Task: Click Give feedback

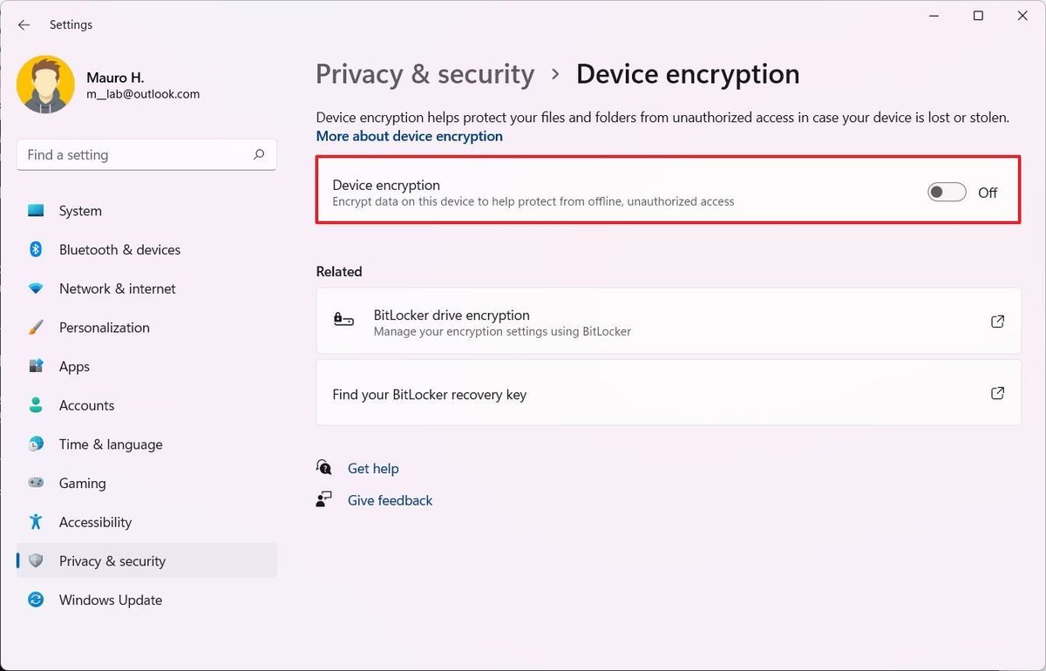Action: [390, 500]
